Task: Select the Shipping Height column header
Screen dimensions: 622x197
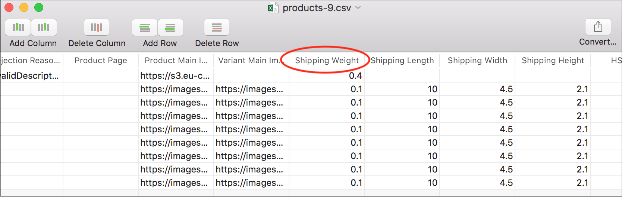Action: (553, 61)
